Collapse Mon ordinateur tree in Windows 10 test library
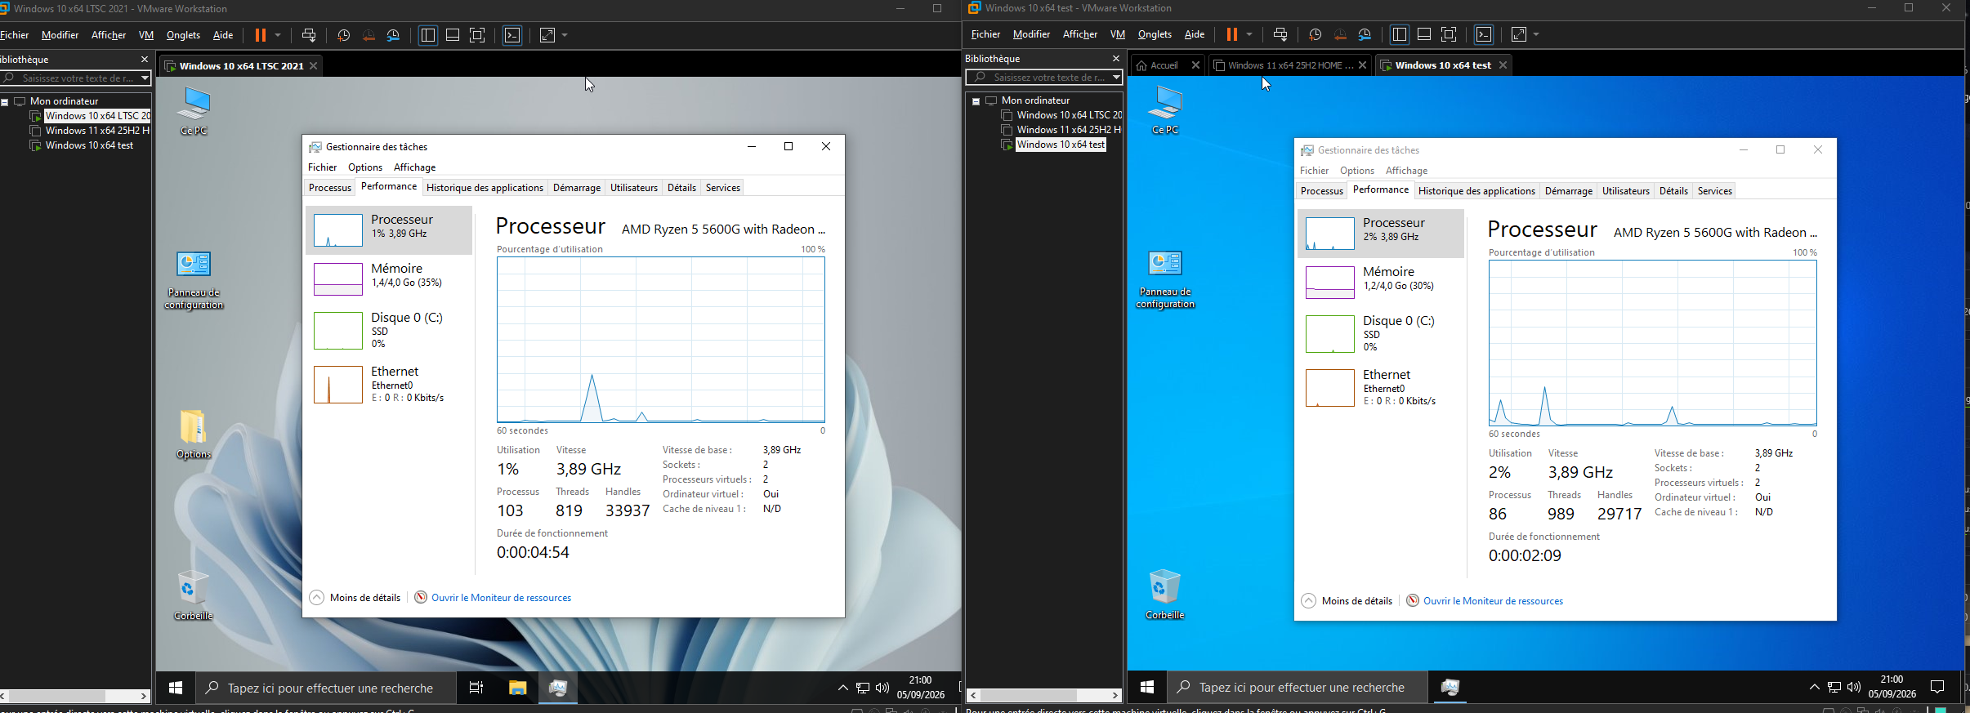 [976, 101]
